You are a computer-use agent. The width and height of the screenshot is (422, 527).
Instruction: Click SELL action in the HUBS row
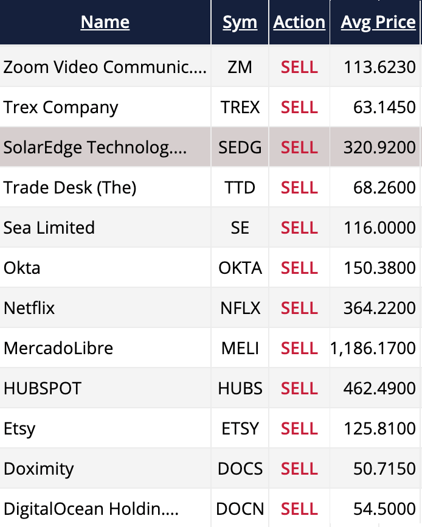[x=299, y=388]
